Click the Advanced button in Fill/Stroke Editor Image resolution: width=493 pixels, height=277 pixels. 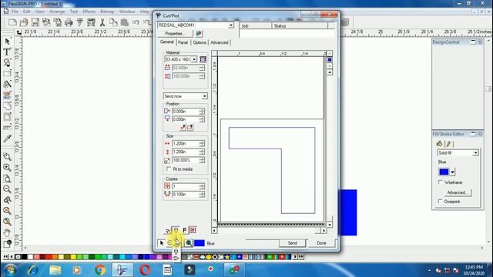(457, 192)
